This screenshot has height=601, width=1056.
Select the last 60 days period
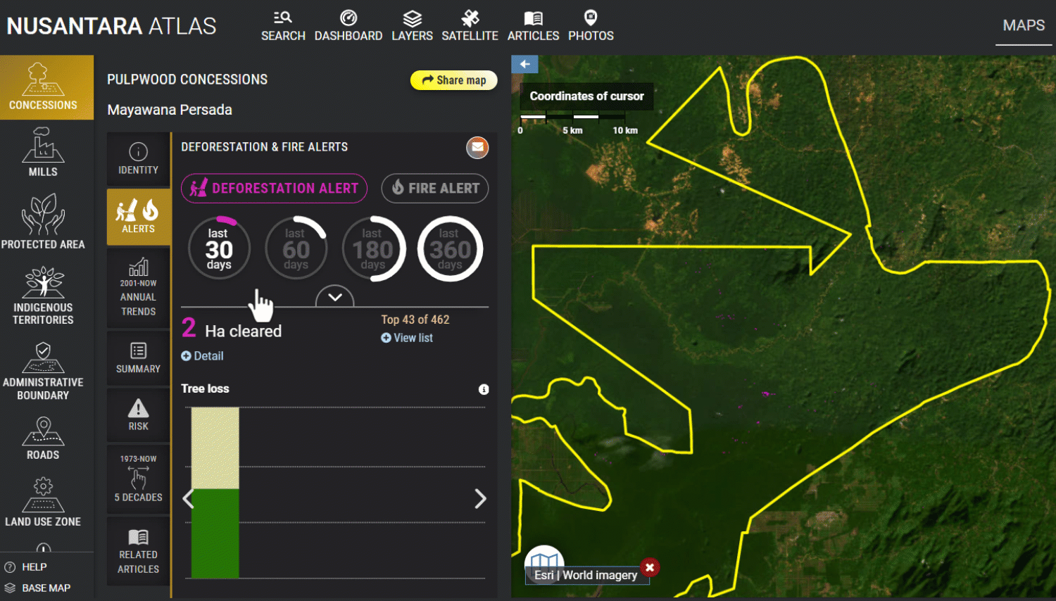pos(296,248)
